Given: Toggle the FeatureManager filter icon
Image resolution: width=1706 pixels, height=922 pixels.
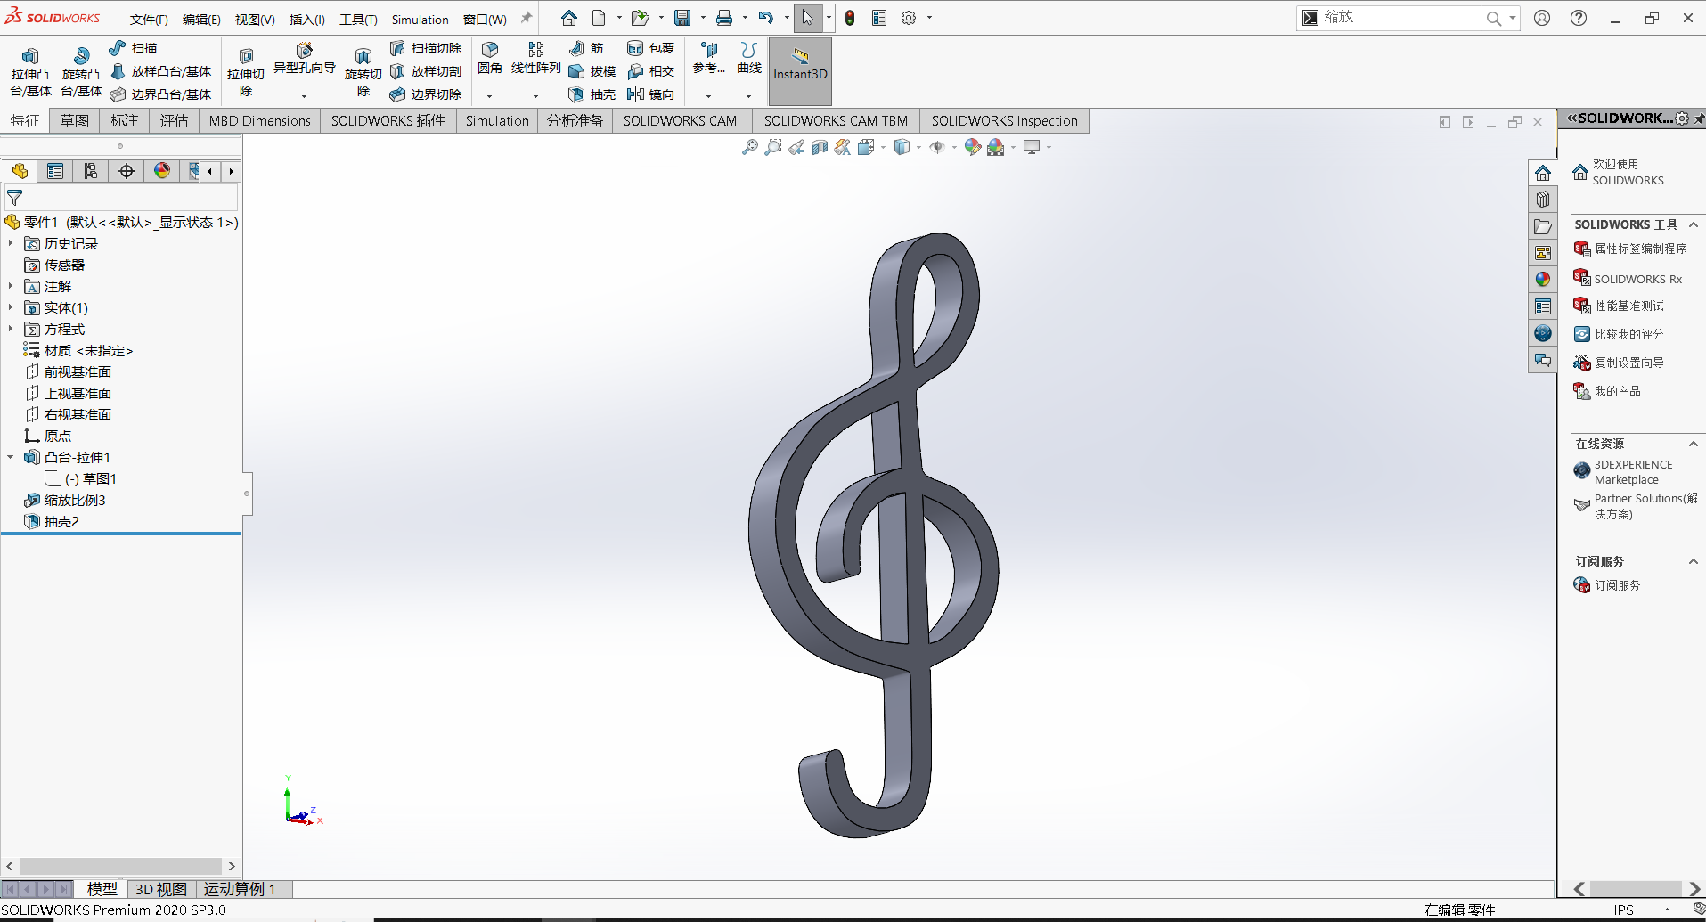Looking at the screenshot, I should point(15,198).
